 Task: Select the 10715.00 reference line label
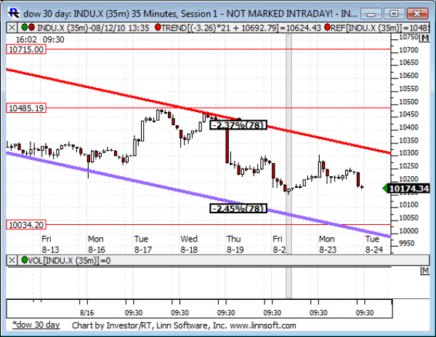coord(26,49)
